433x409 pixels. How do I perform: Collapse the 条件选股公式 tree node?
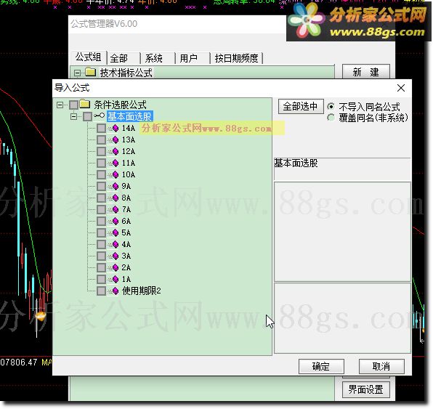[60, 105]
